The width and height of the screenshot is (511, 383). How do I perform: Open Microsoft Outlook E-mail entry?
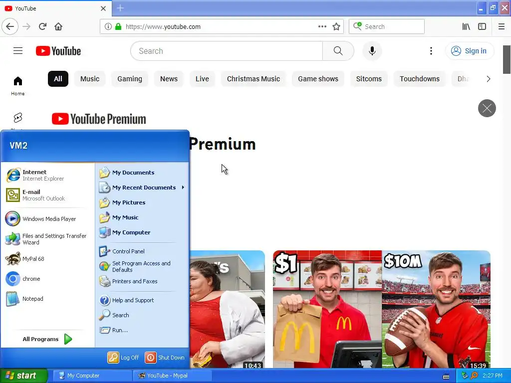pos(47,195)
